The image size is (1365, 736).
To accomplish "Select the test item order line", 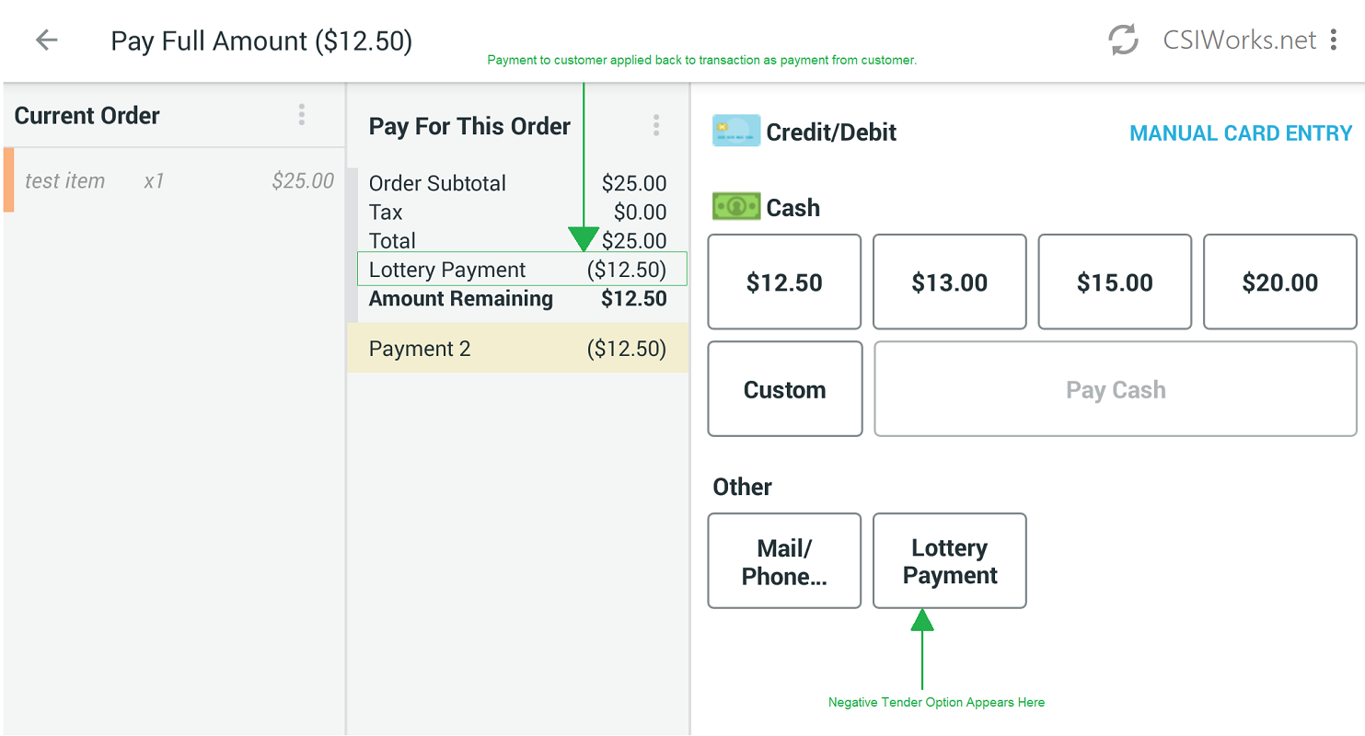I will click(175, 181).
